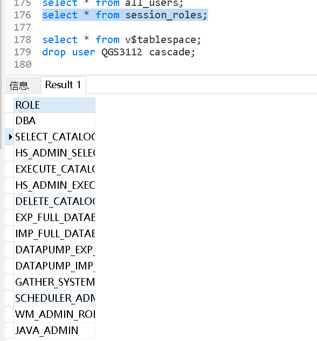The height and width of the screenshot is (341, 317).
Task: Choose the HS_ADMIN_EXEC role row
Action: (x=54, y=185)
